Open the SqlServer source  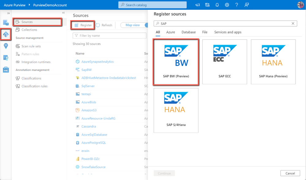[88, 86]
